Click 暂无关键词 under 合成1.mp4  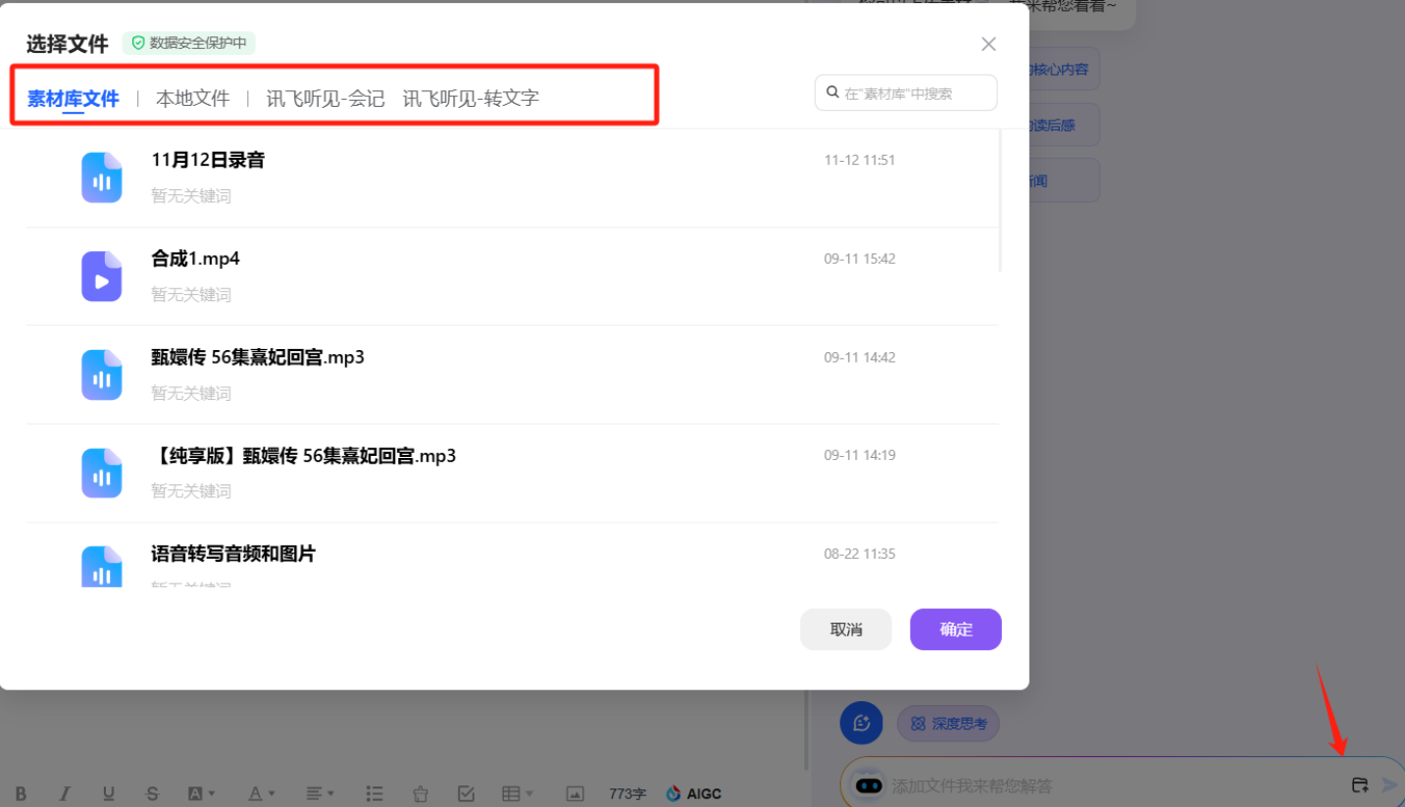pyautogui.click(x=191, y=294)
